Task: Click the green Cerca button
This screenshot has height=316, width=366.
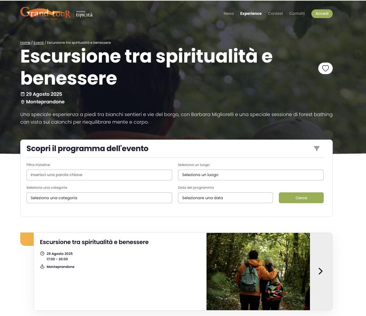Action: click(x=301, y=198)
